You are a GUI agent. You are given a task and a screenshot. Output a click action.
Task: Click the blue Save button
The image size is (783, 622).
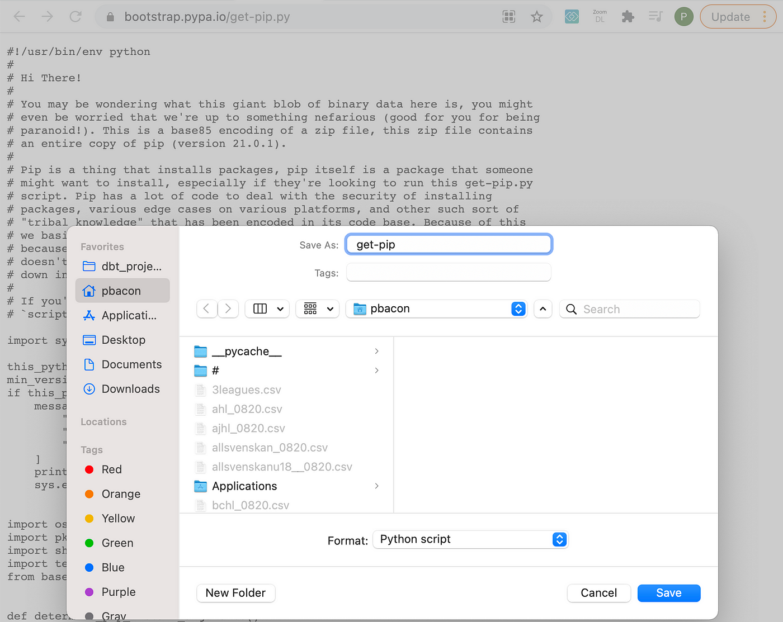[669, 593]
